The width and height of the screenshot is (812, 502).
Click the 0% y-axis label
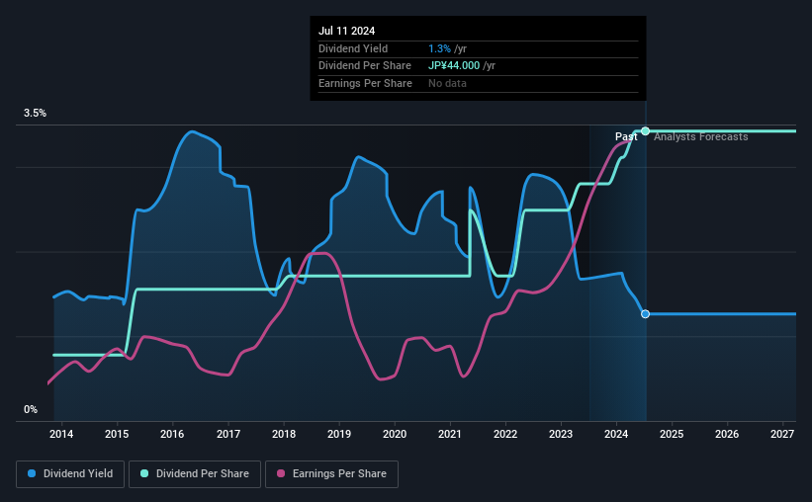(x=31, y=409)
